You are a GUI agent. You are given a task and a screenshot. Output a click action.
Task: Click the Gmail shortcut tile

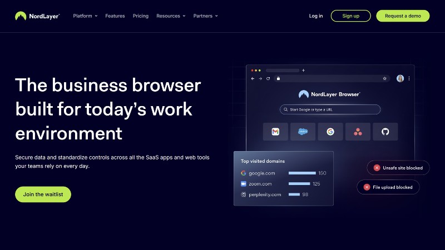click(275, 132)
